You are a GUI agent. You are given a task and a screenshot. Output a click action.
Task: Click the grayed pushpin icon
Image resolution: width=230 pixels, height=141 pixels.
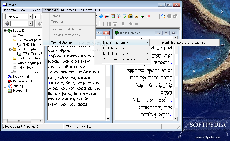123,24
